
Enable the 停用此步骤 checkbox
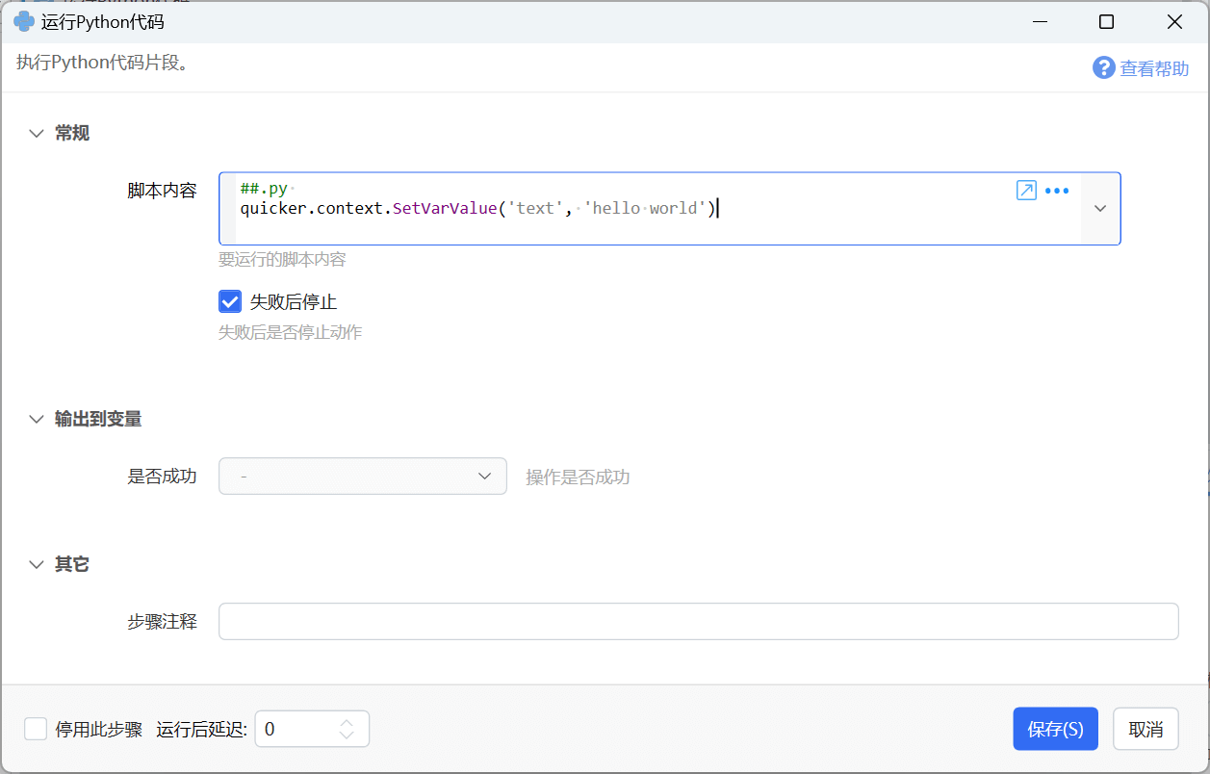pyautogui.click(x=36, y=729)
